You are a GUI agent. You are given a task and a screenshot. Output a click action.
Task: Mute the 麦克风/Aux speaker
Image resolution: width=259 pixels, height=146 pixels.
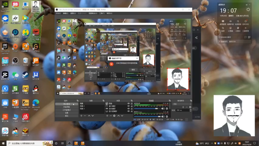pyautogui.click(x=163, y=116)
